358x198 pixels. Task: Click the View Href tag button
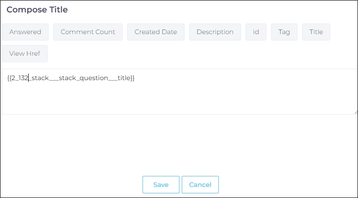(x=25, y=53)
